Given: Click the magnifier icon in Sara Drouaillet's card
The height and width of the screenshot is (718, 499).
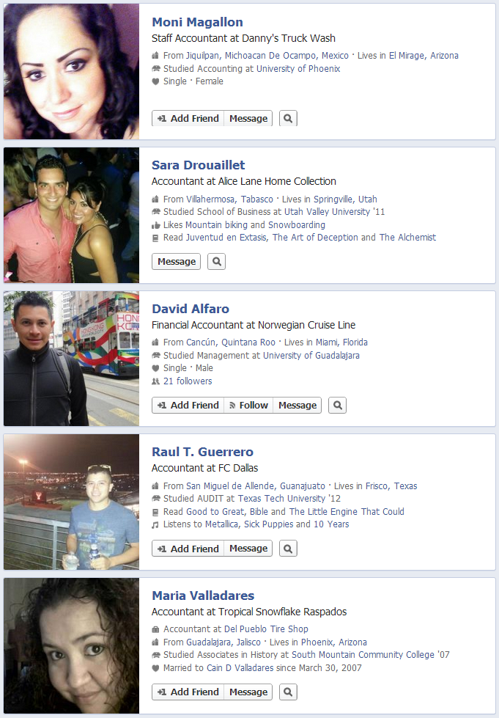Looking at the screenshot, I should [216, 262].
